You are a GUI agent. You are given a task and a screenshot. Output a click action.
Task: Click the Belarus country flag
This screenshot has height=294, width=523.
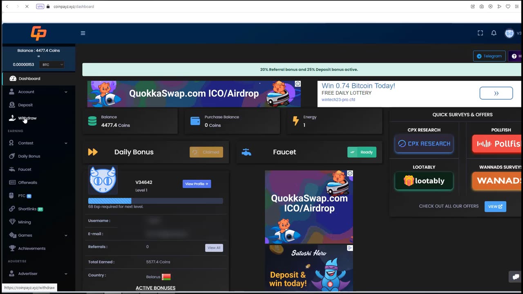[x=166, y=277]
